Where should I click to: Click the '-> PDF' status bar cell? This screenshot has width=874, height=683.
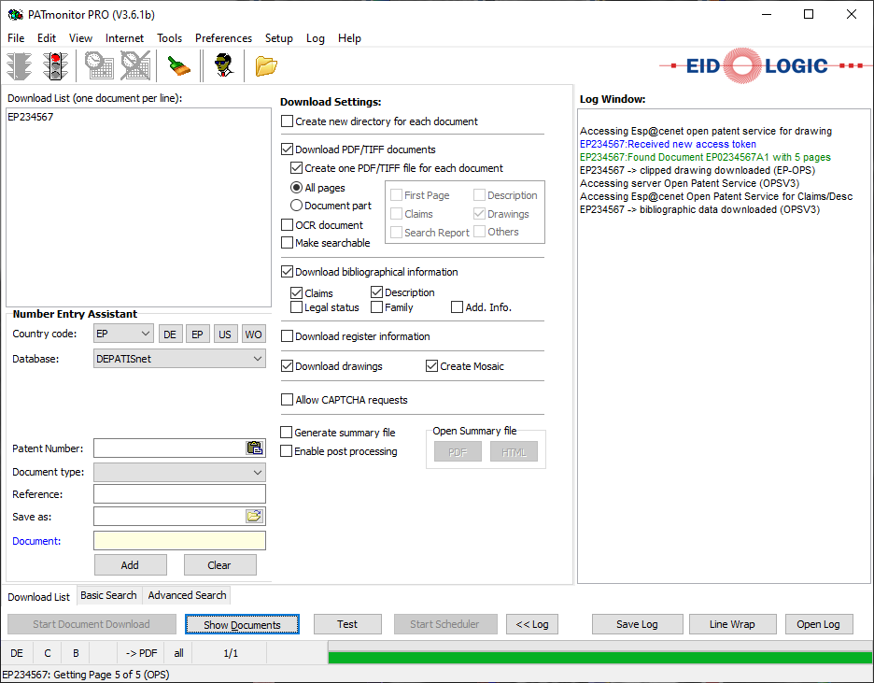(x=141, y=653)
